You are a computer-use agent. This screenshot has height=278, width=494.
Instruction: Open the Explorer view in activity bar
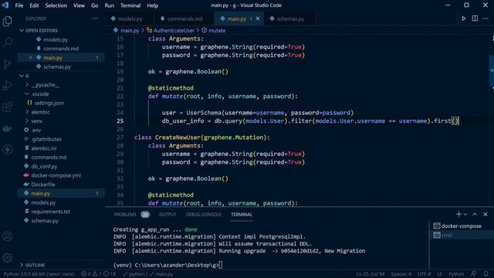7,21
